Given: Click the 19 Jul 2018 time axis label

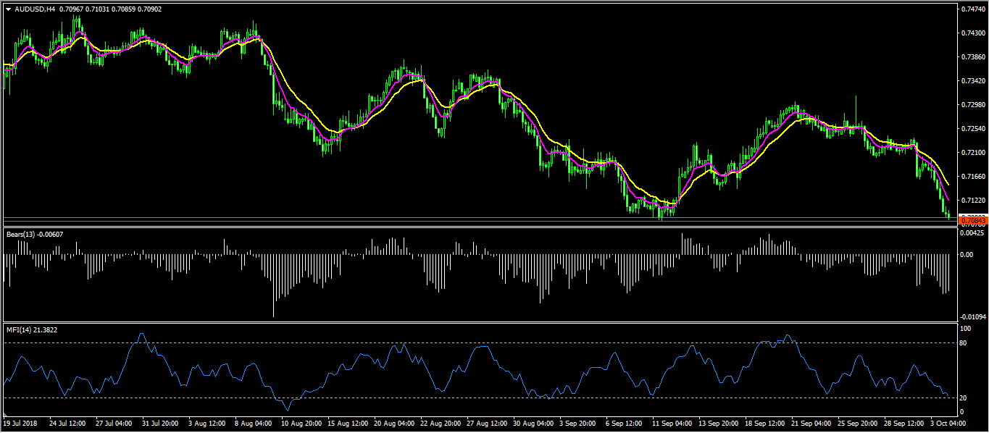Looking at the screenshot, I should coord(20,422).
